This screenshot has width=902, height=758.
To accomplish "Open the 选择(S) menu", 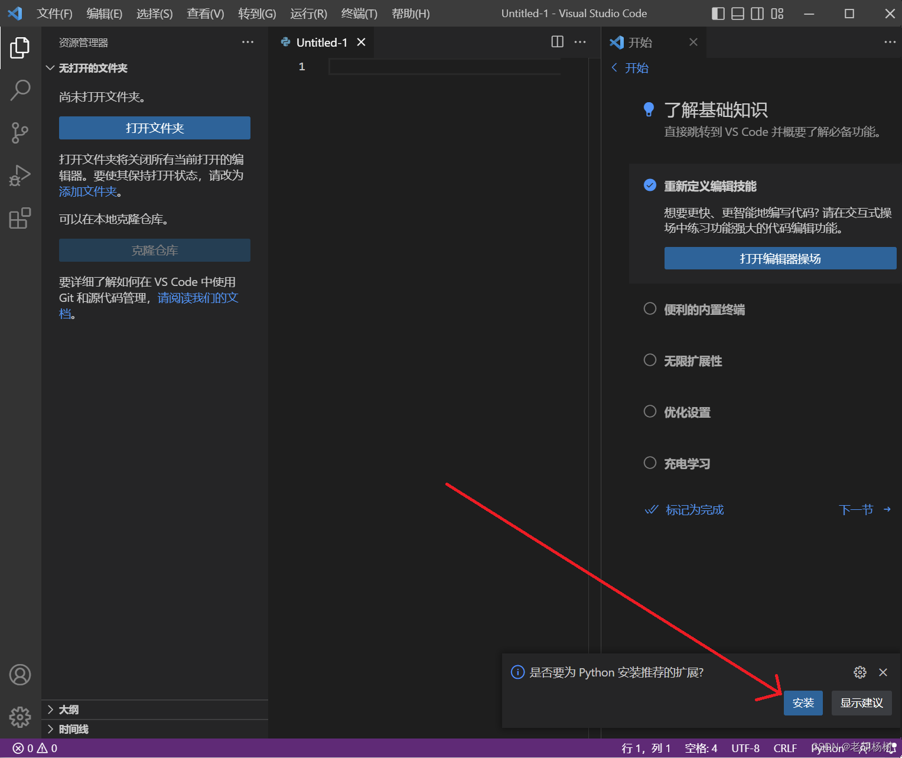I will 155,14.
